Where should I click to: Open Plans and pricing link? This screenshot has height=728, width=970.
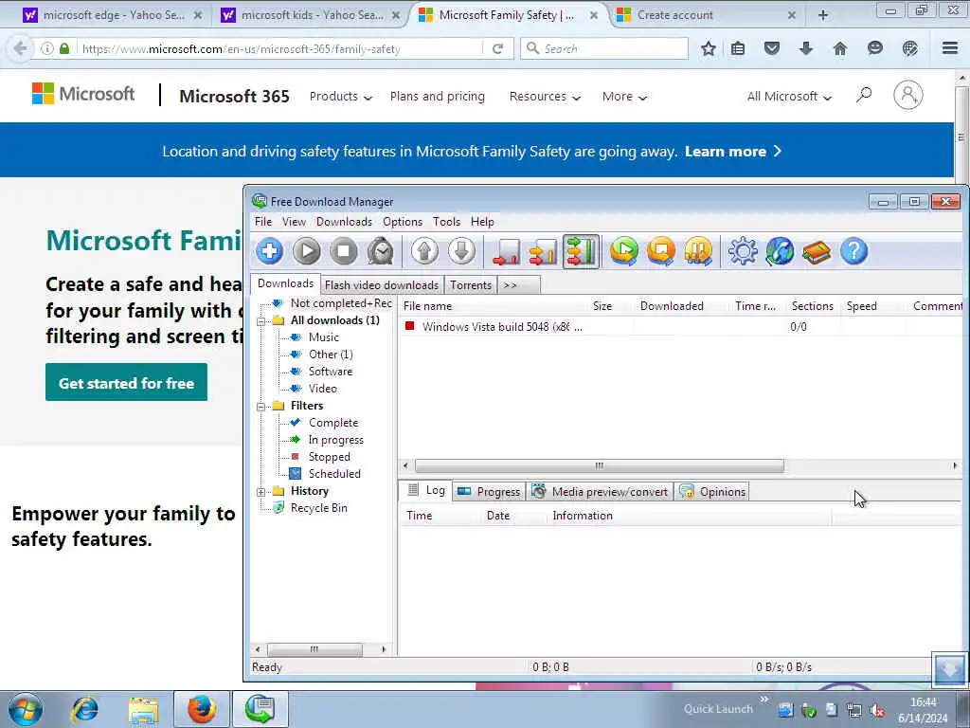point(438,97)
